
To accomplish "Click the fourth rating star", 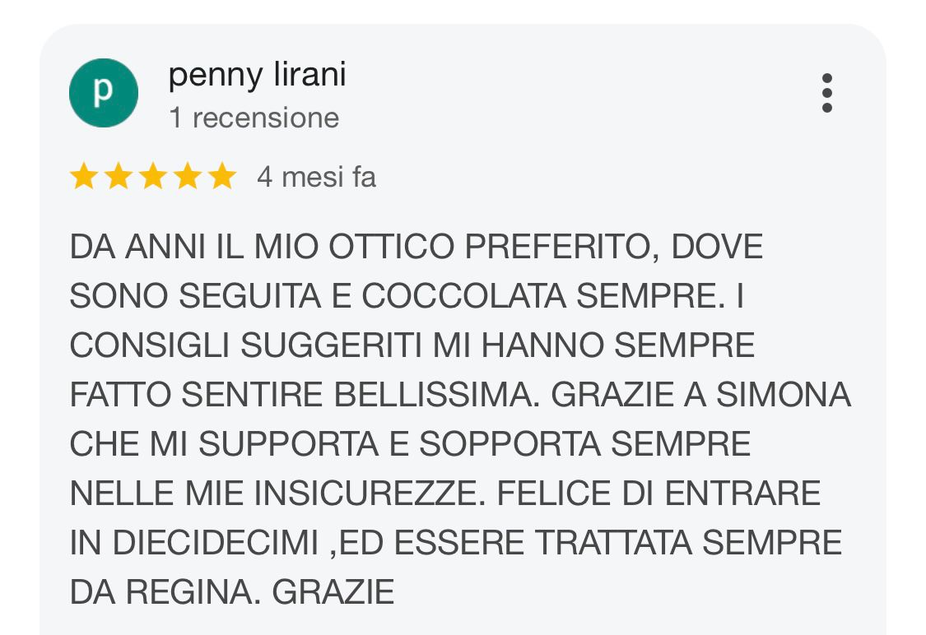I will coord(187,177).
